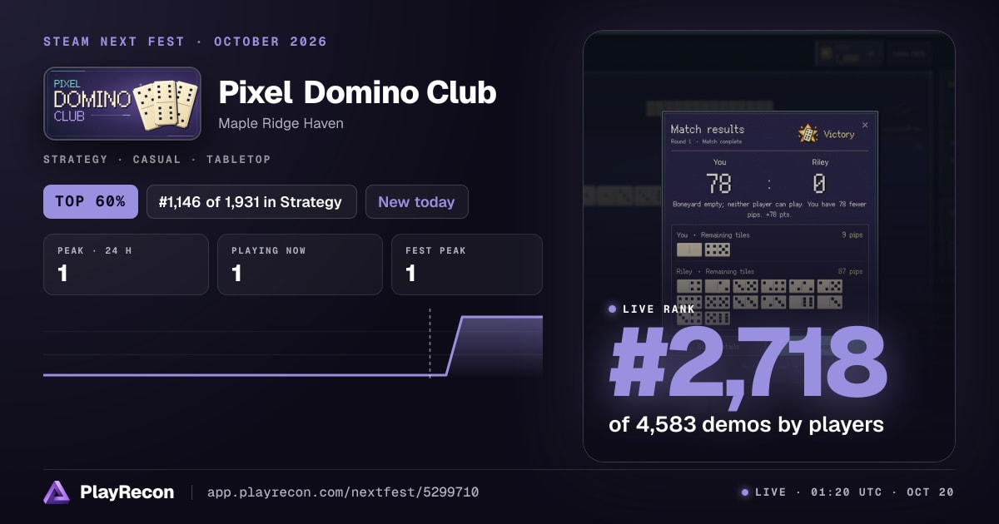Click the Victory star icon in Match results
The image size is (999, 524).
808,133
